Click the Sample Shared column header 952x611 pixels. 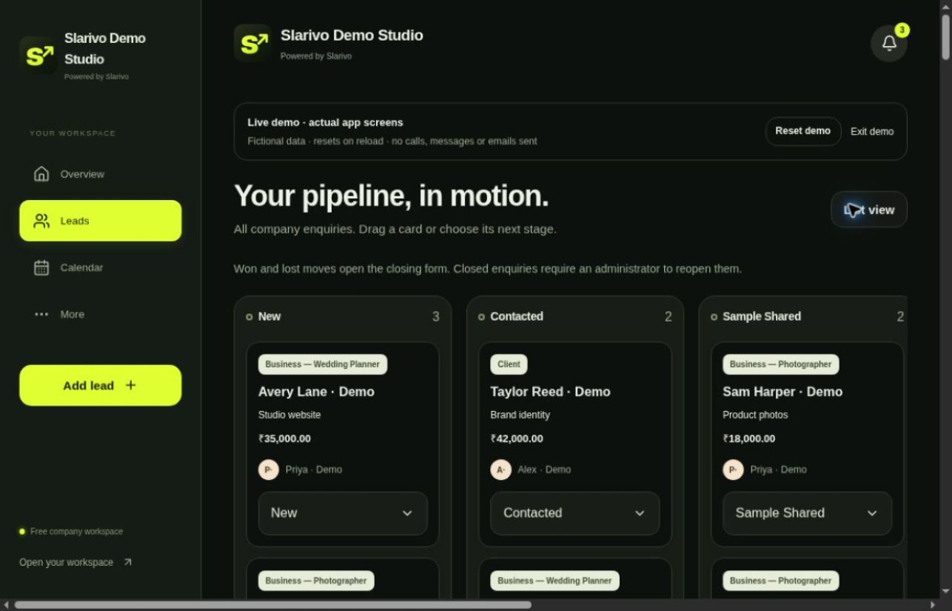[762, 316]
